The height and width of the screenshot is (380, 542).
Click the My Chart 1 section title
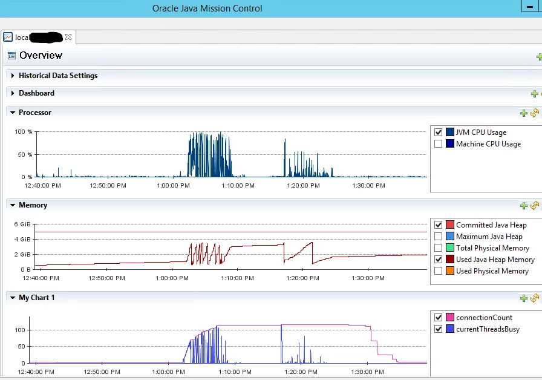[x=37, y=298]
